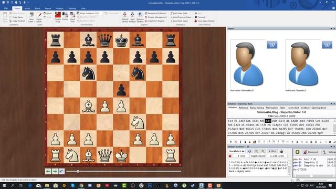Switch to the View ribbon tab
336x189 pixels.
pos(83,8)
